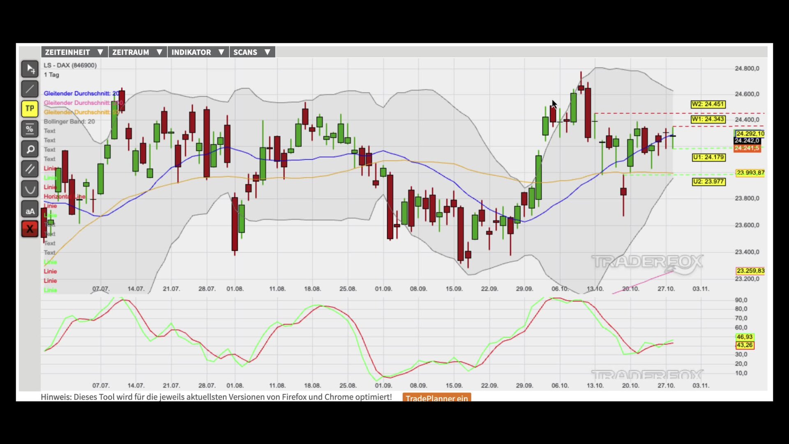The image size is (789, 444).
Task: Select the curve arc drawing tool
Action: 30,189
